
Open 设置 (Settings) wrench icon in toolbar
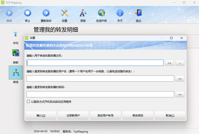tap(64, 13)
